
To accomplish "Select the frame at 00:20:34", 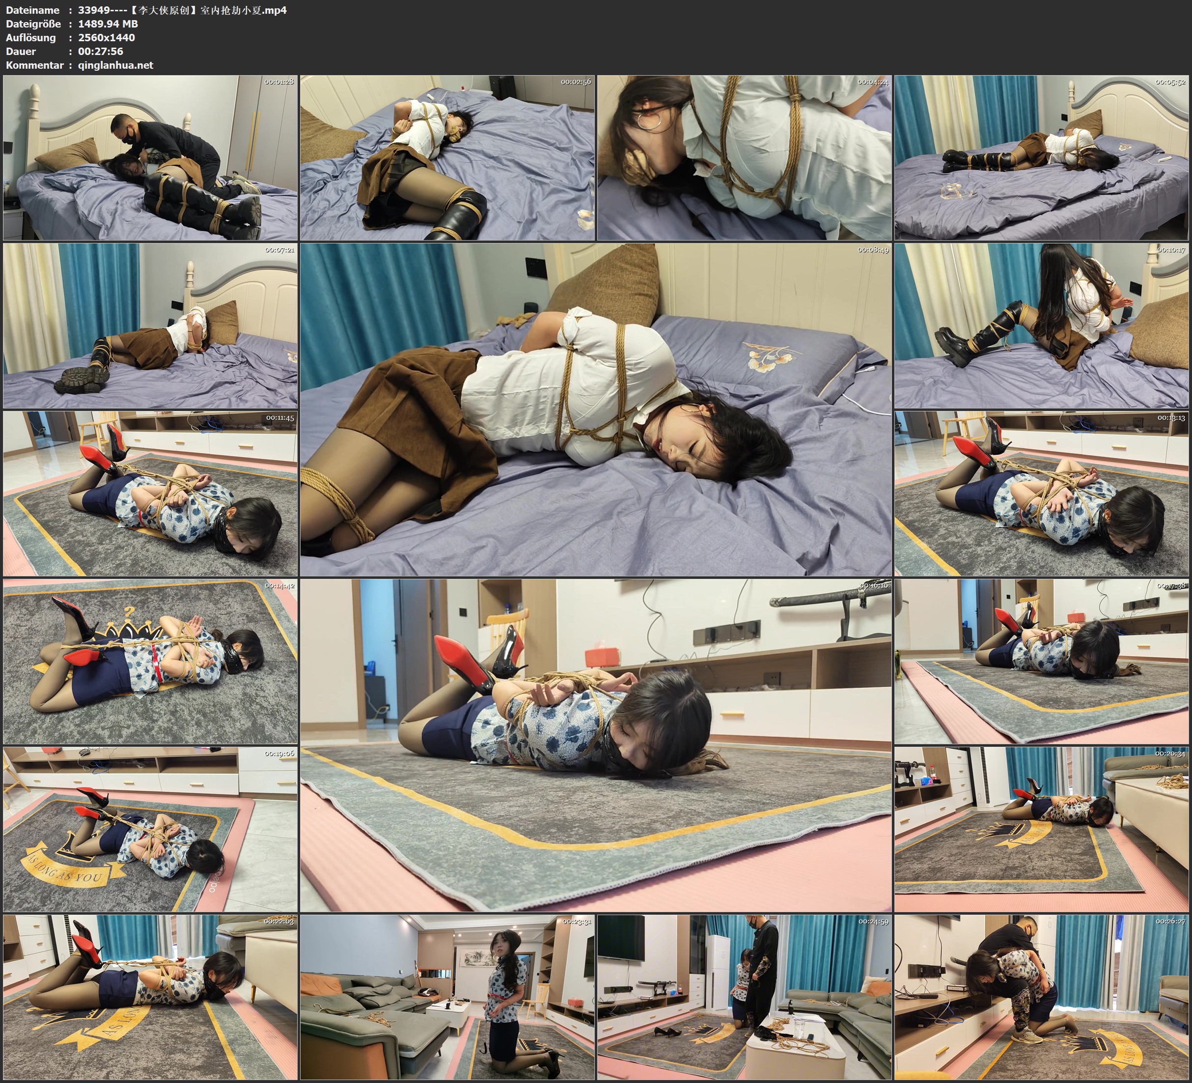I will [x=1041, y=829].
